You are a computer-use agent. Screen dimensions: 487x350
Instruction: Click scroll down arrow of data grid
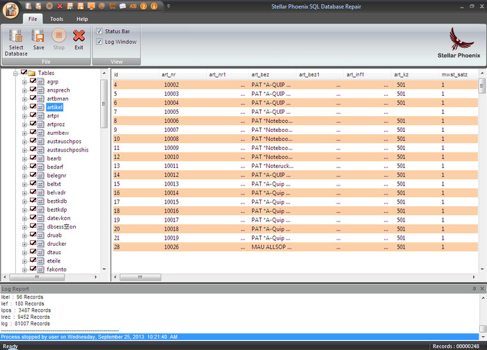coord(482,269)
